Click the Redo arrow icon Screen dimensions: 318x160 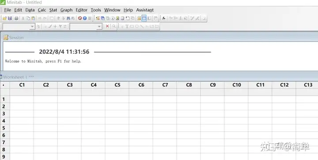click(x=45, y=18)
